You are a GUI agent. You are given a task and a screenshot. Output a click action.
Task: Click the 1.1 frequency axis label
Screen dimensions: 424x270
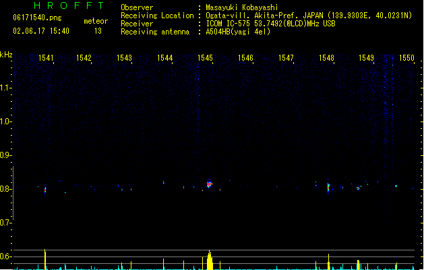(5, 88)
